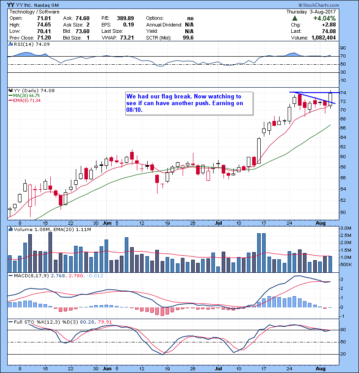
Task: Open the StockCharts.com copyright link
Action: click(319, 5)
